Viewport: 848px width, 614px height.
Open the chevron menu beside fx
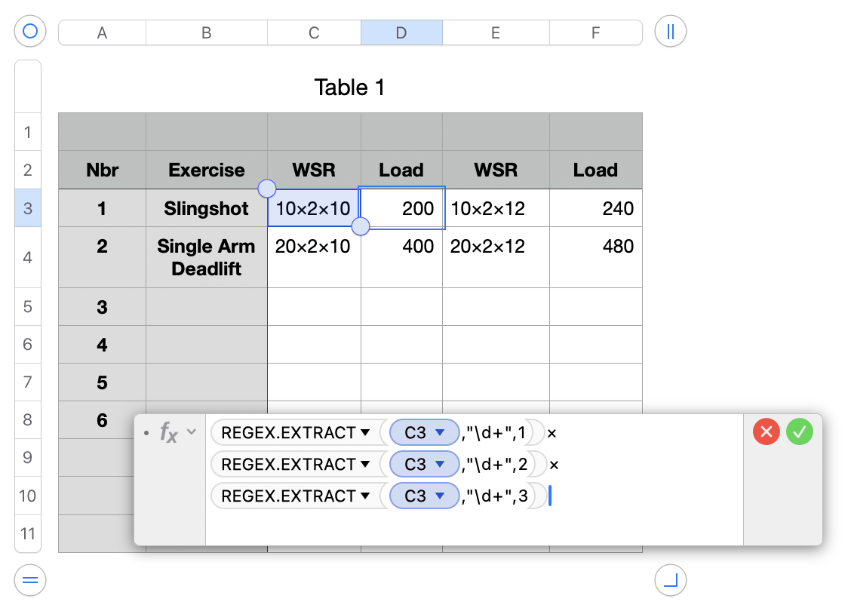[192, 432]
